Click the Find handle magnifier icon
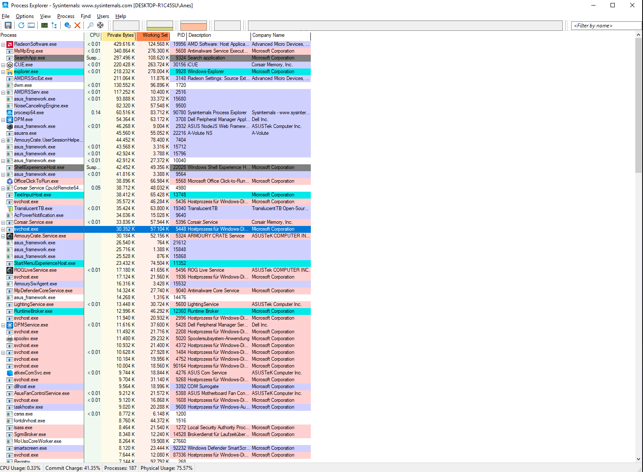The image size is (643, 472). coord(91,25)
